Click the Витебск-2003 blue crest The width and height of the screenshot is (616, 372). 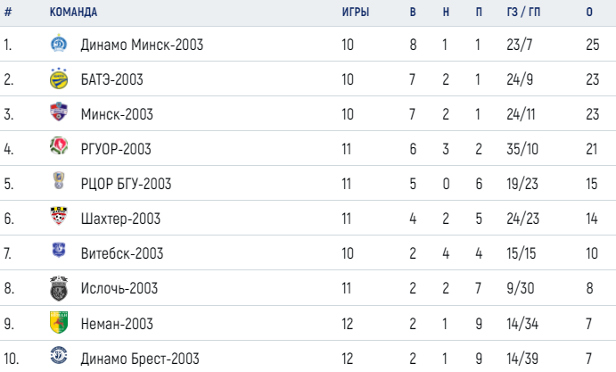[59, 250]
